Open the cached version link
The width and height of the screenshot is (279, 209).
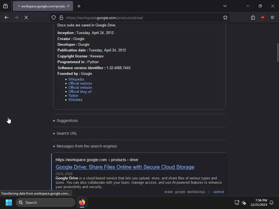[218, 192]
